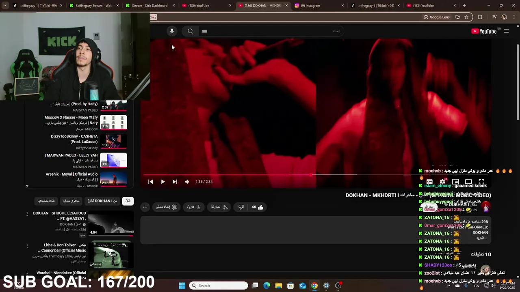The width and height of the screenshot is (520, 292).
Task: Open Outlook from taskbar
Action: click(302, 286)
